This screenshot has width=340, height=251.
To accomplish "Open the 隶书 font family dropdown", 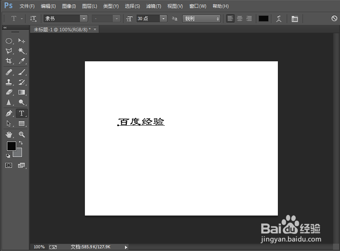I will click(84, 19).
